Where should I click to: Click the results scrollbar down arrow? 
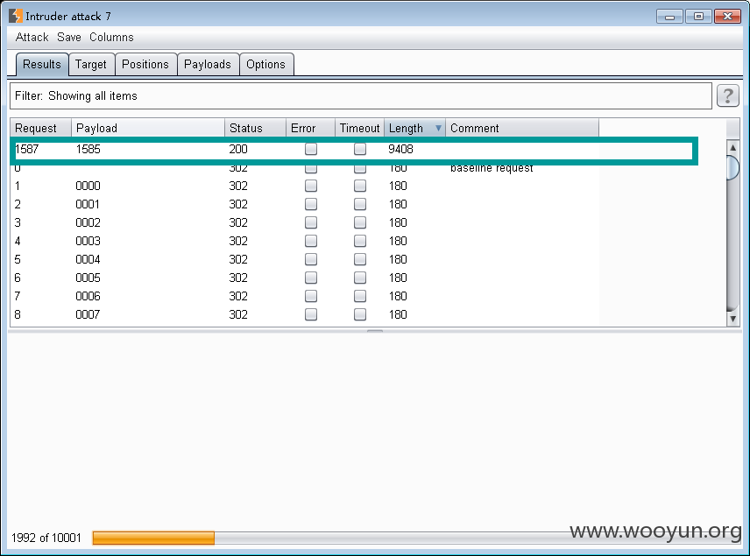click(732, 319)
